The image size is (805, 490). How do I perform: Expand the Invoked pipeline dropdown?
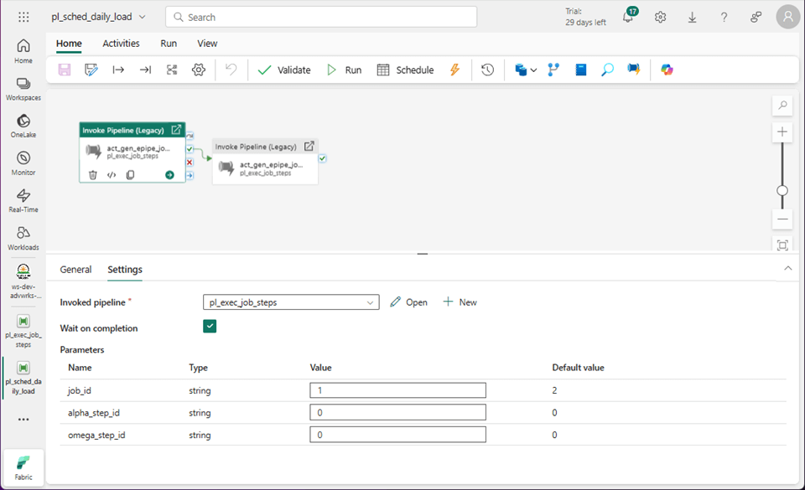(x=370, y=302)
